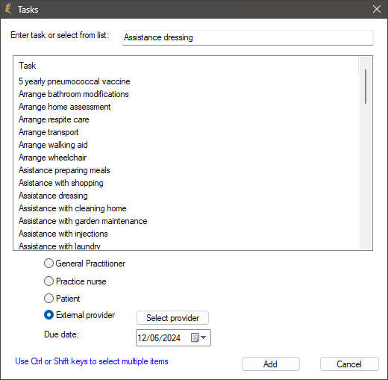Screen dimensions: 388x380
Task: Pick Assistance dressing in the task list
Action: 53,196
